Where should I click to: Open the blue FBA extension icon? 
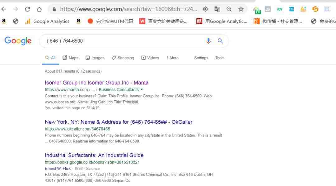[x=292, y=9]
